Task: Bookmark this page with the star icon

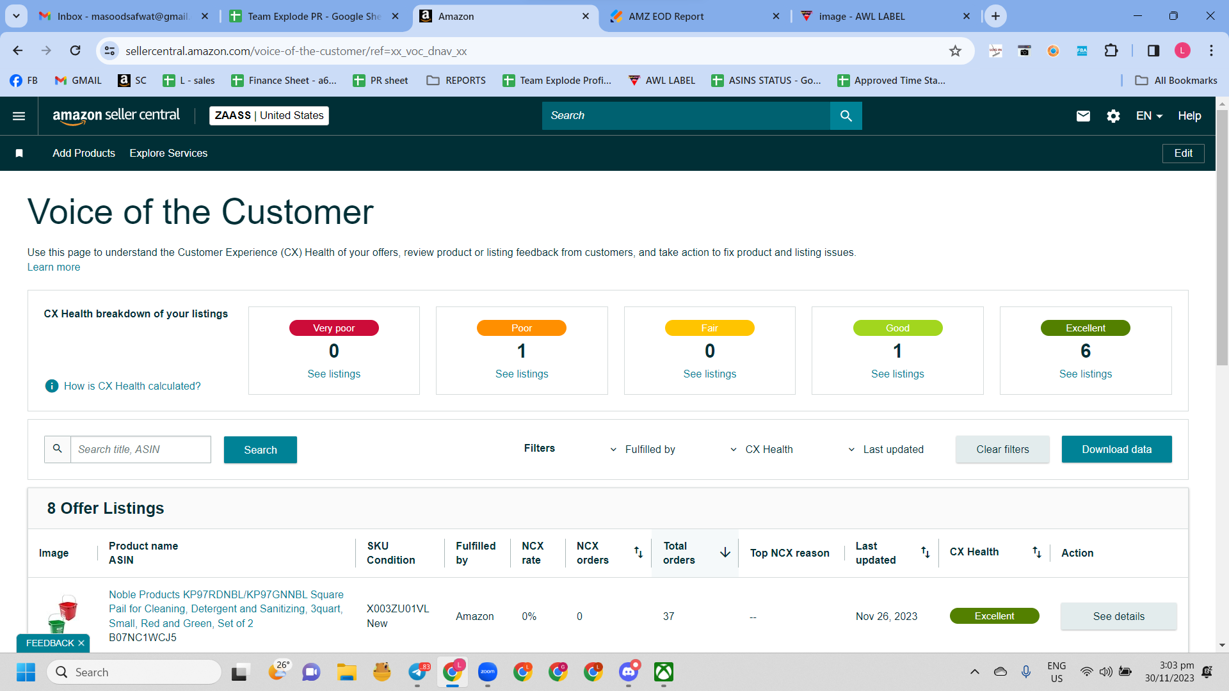Action: 955,51
